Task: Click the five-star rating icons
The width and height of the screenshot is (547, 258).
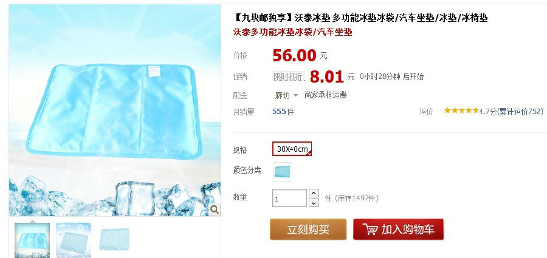Action: tap(461, 111)
